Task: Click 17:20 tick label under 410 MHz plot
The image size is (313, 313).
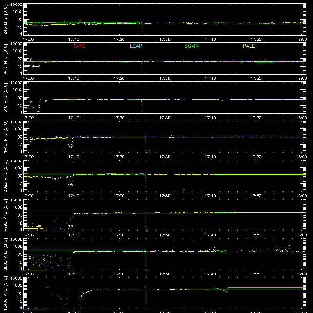Action: 119,79
